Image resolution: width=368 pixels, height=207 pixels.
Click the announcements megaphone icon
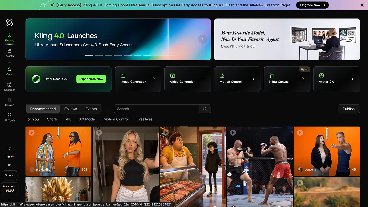10,149
